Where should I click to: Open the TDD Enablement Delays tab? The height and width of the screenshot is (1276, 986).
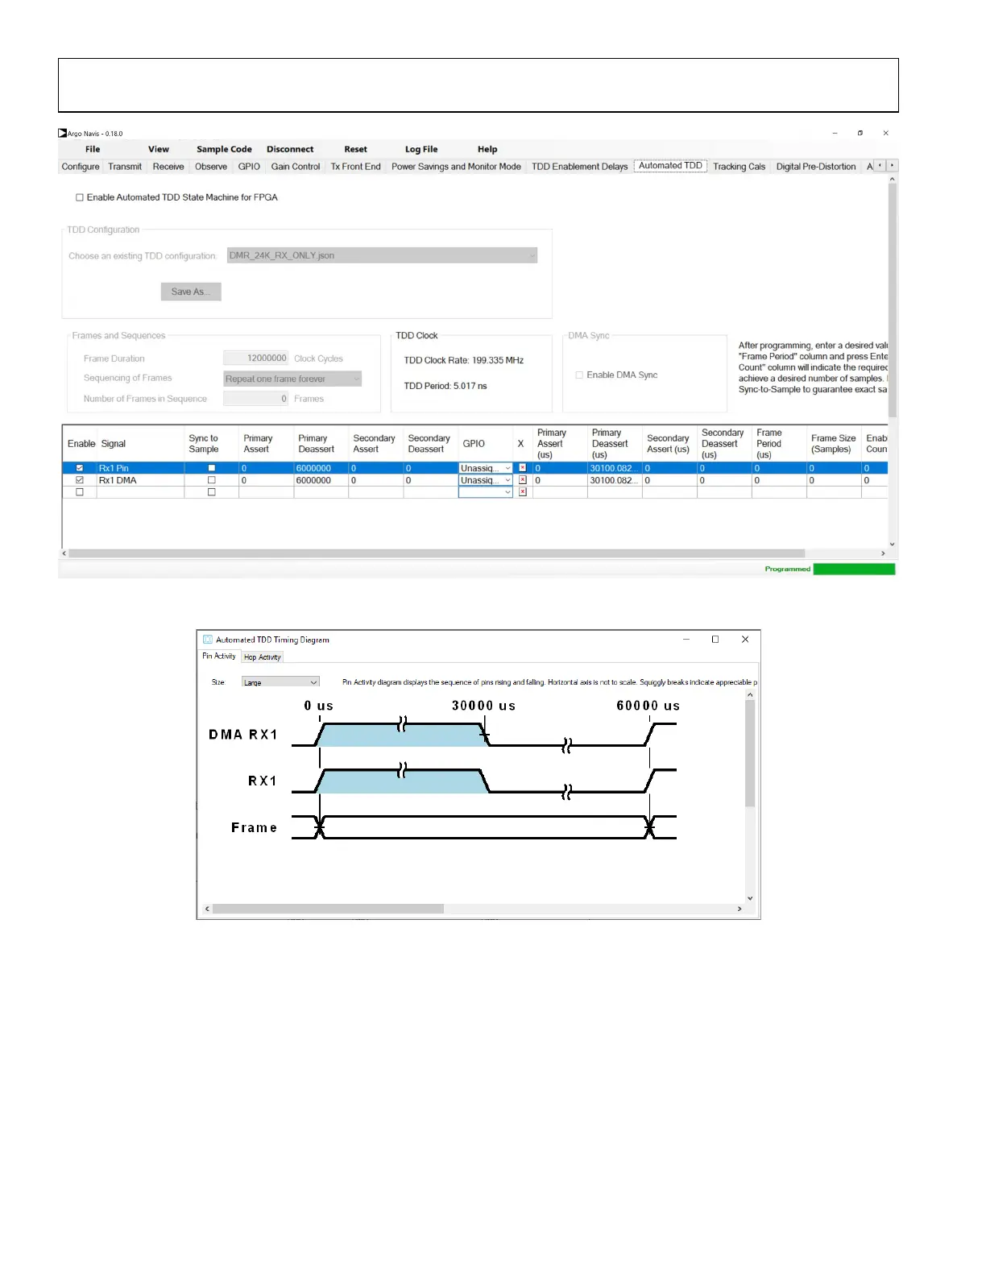(x=579, y=167)
